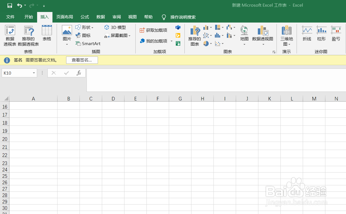
Task: Go to the 数据 tab
Action: pyautogui.click(x=101, y=17)
